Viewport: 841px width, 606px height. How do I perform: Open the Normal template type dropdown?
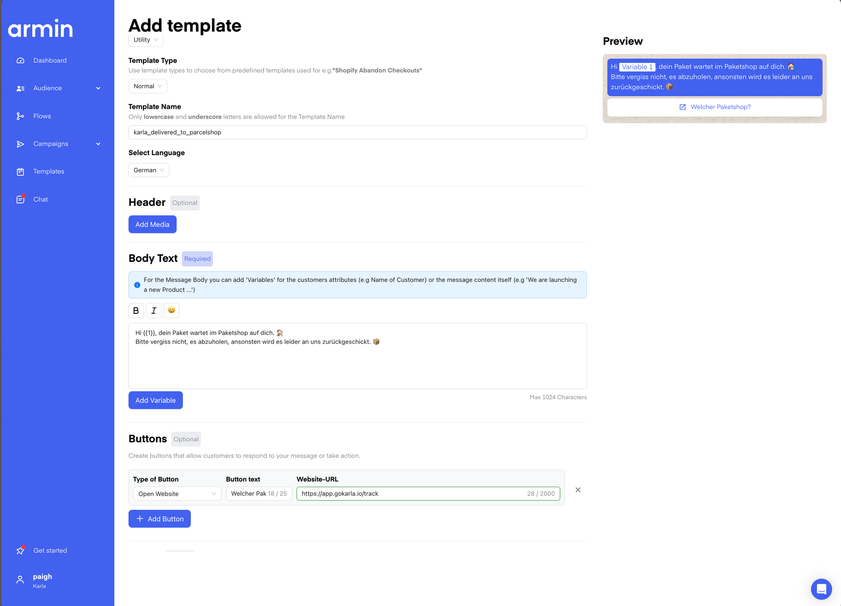(148, 86)
